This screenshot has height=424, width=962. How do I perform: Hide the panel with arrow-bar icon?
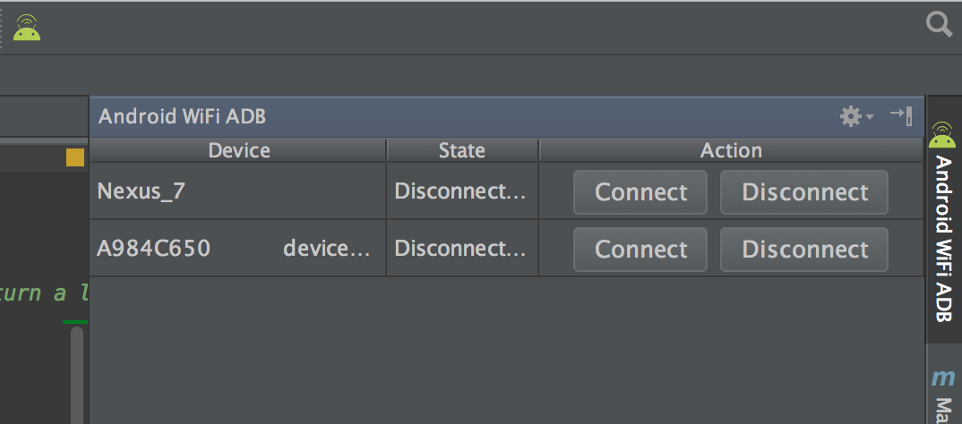901,115
